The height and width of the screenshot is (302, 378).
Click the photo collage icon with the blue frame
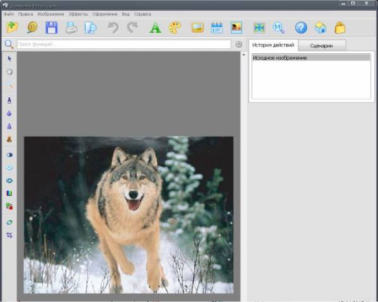click(x=236, y=28)
